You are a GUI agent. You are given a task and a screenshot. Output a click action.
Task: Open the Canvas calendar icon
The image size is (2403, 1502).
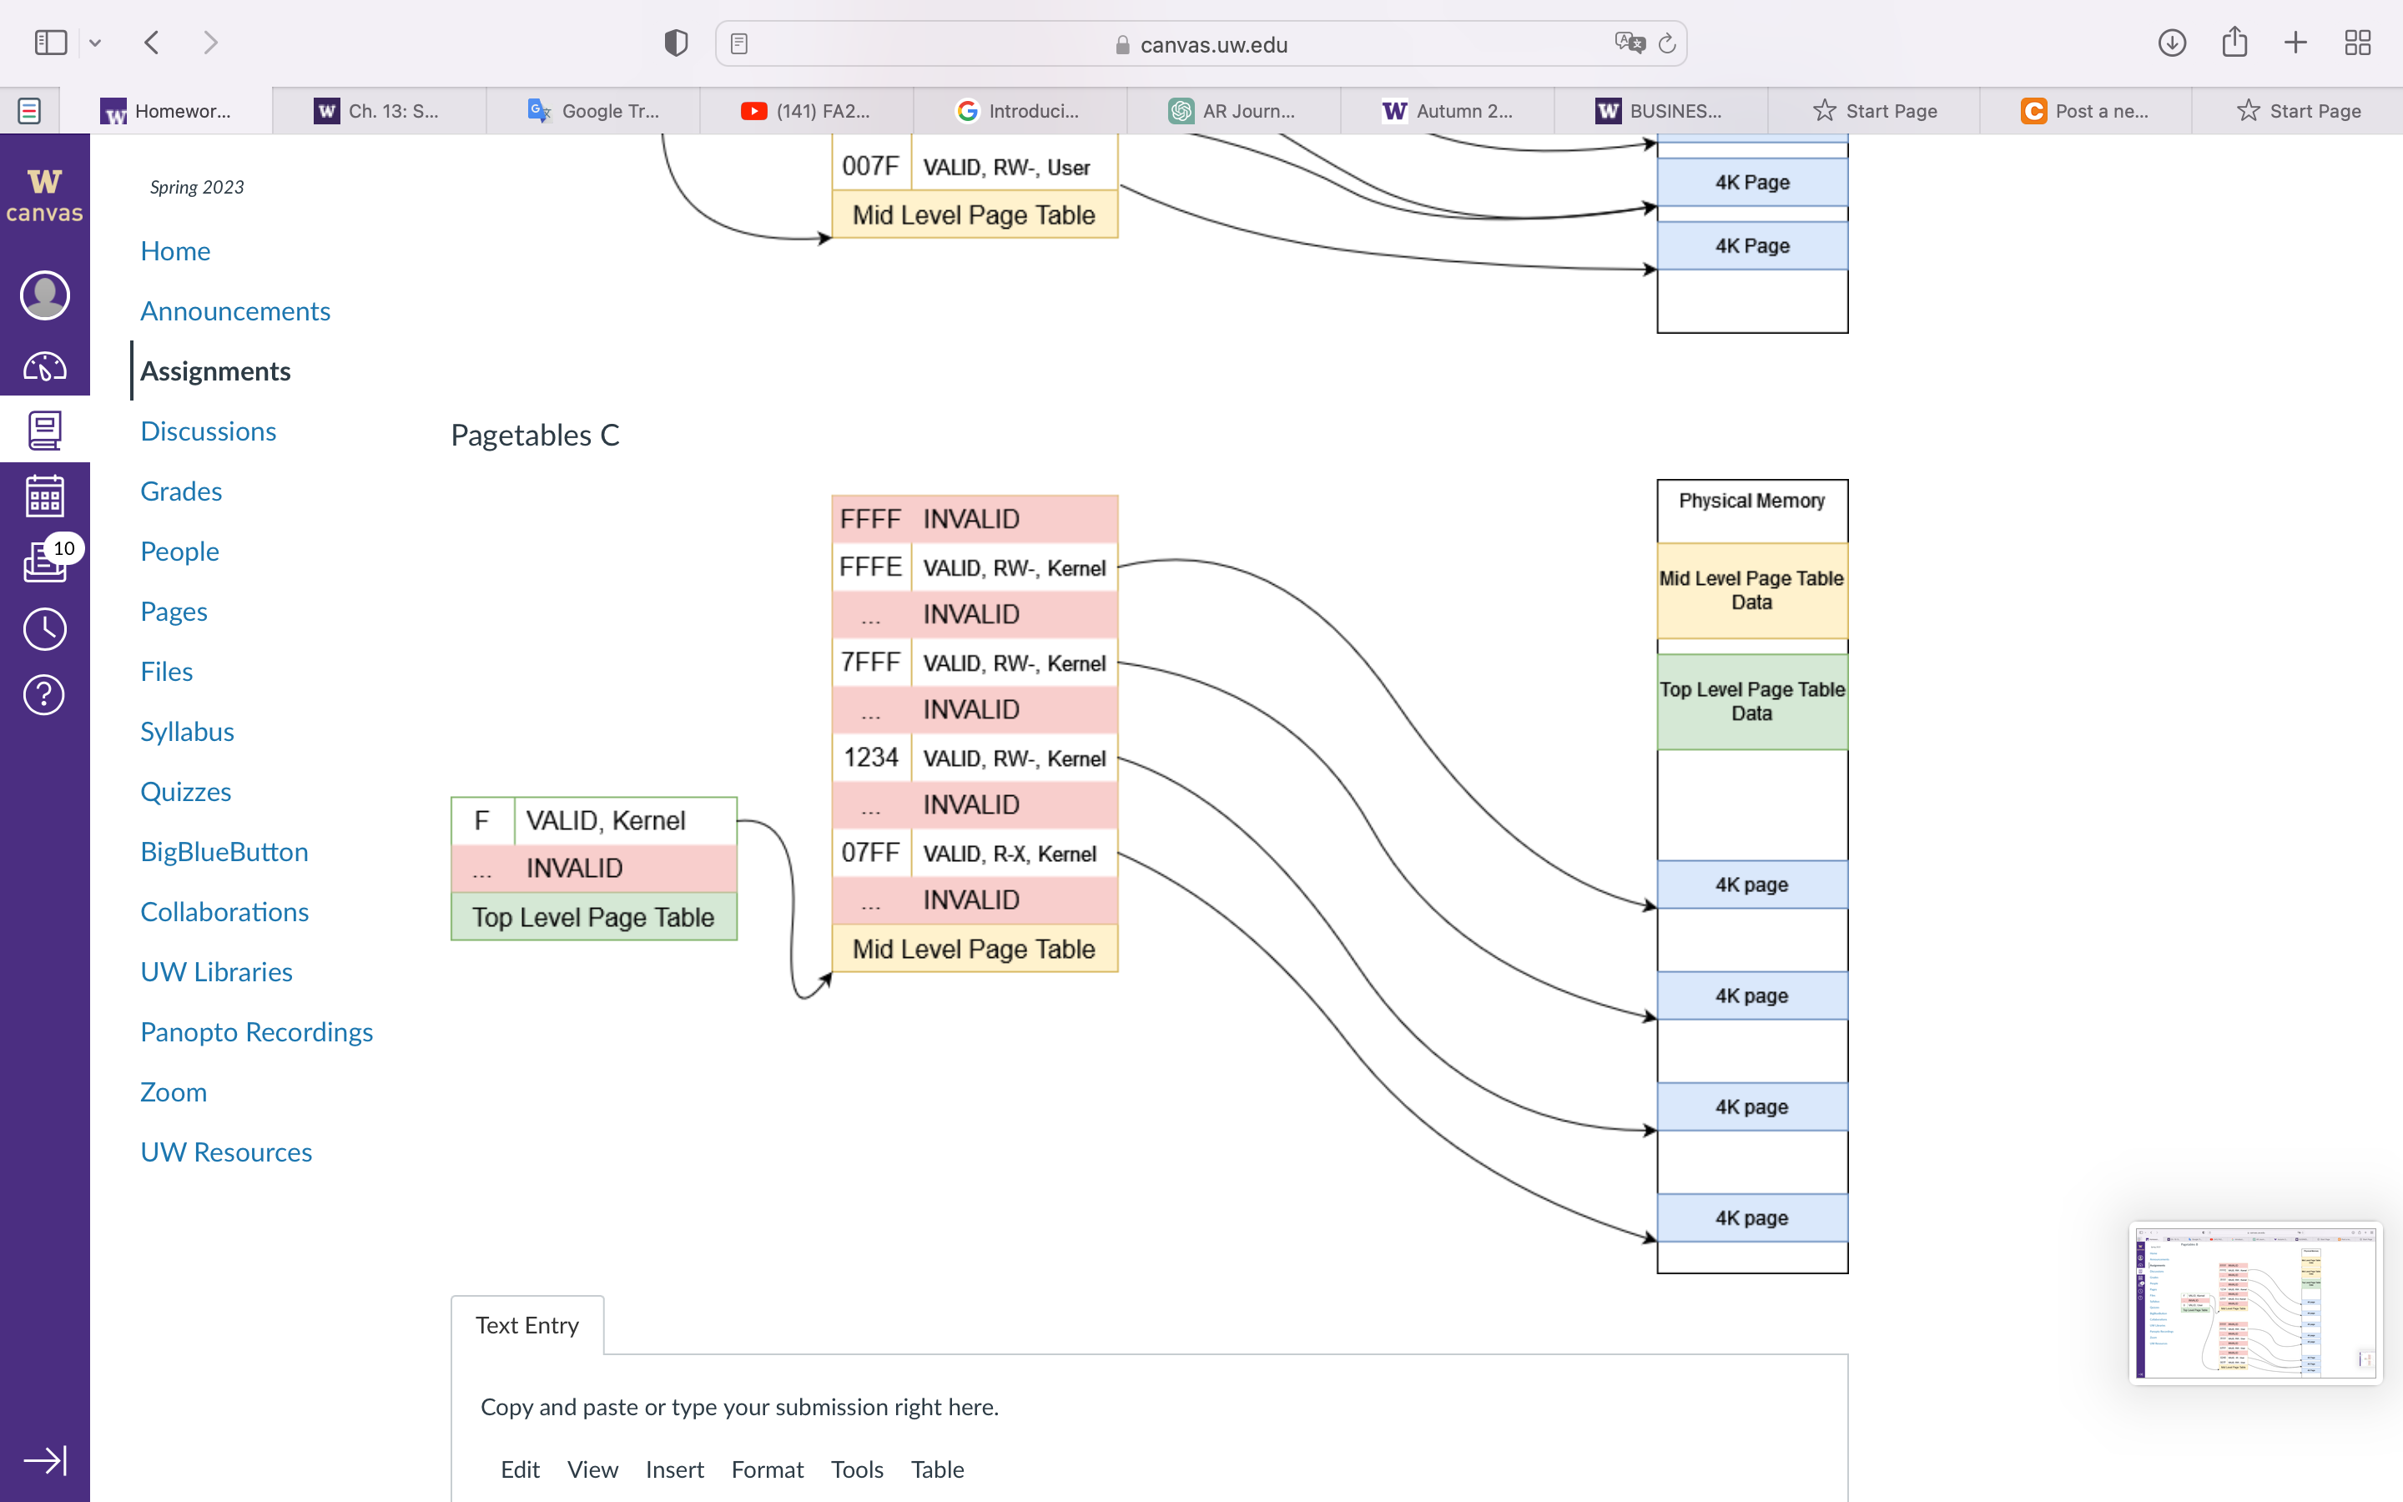tap(45, 495)
